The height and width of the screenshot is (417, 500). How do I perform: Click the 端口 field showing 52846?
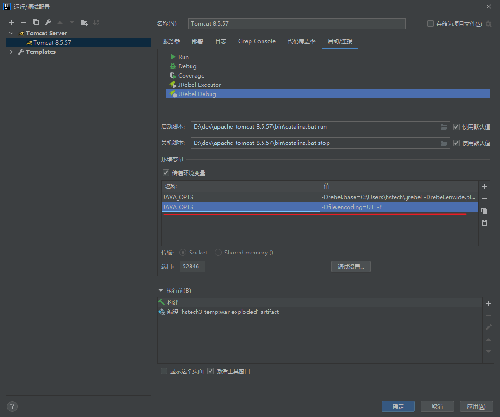click(192, 267)
